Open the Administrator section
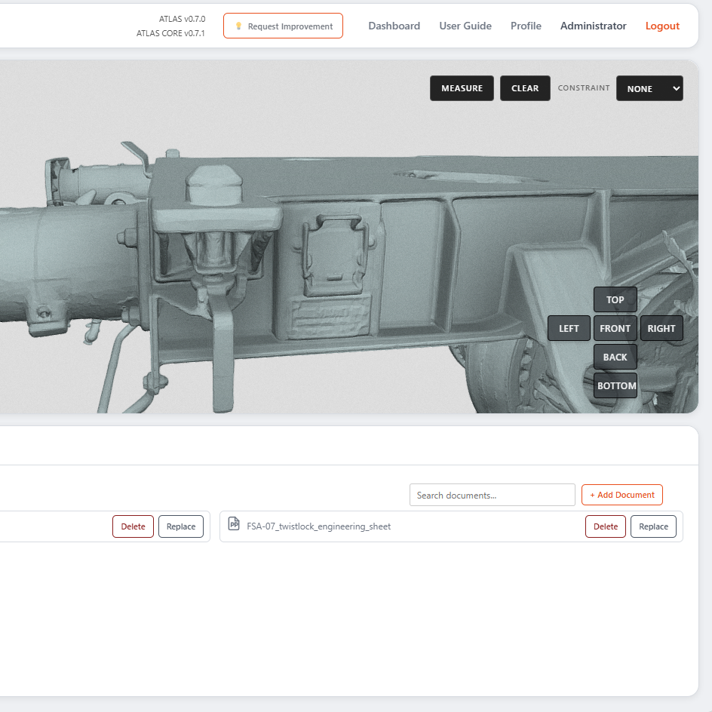 tap(593, 26)
